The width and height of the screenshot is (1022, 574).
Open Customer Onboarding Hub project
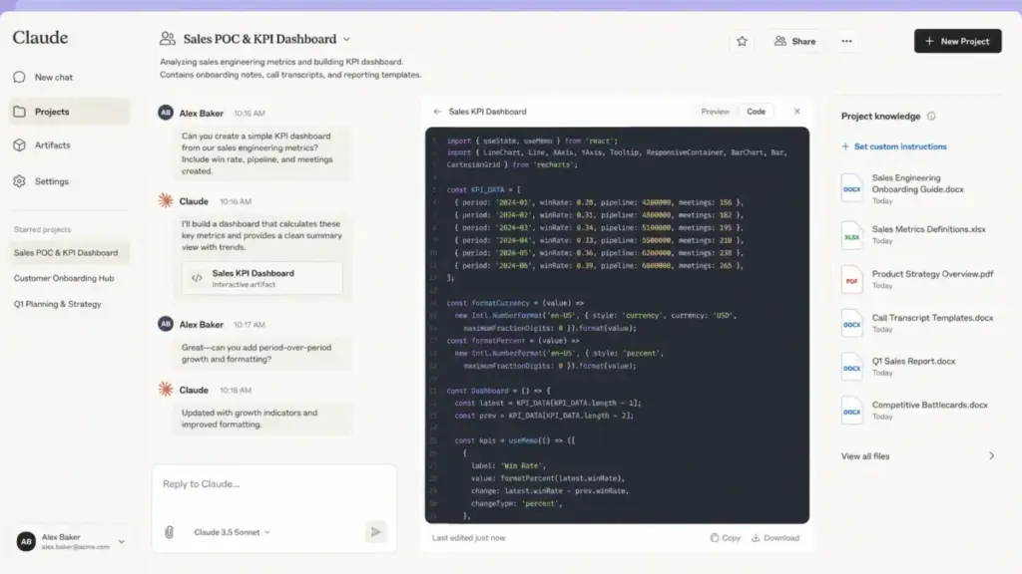coord(64,278)
